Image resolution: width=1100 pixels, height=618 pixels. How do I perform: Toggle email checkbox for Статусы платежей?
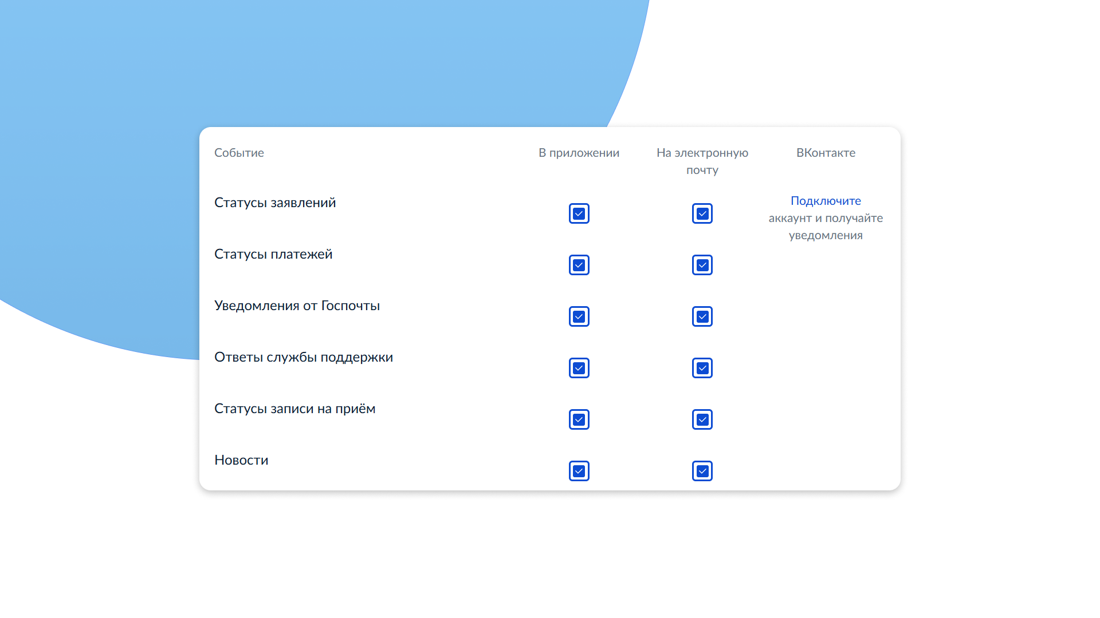(702, 265)
